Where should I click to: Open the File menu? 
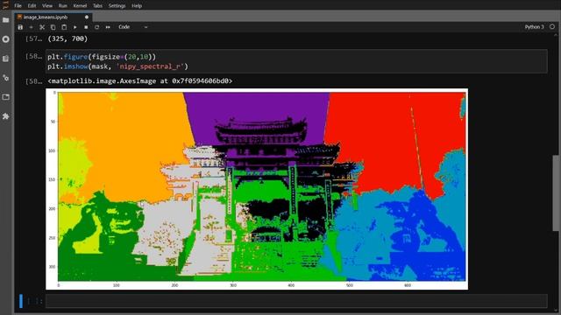tap(18, 6)
